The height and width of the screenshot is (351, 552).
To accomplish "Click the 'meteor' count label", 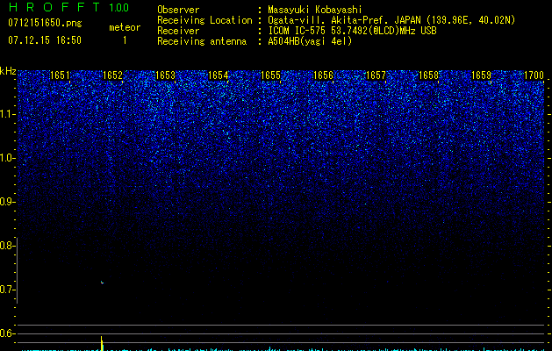I will (125, 27).
